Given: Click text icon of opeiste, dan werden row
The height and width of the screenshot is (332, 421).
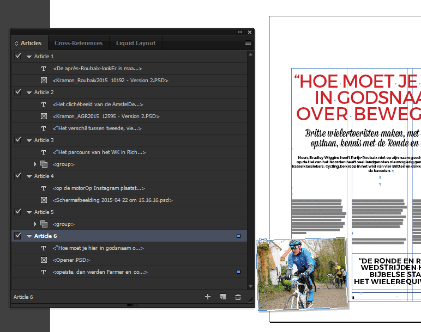Looking at the screenshot, I should coord(44,272).
